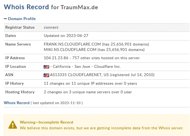View 757 other sites hosted on server
This screenshot has width=190, height=136.
106,58
